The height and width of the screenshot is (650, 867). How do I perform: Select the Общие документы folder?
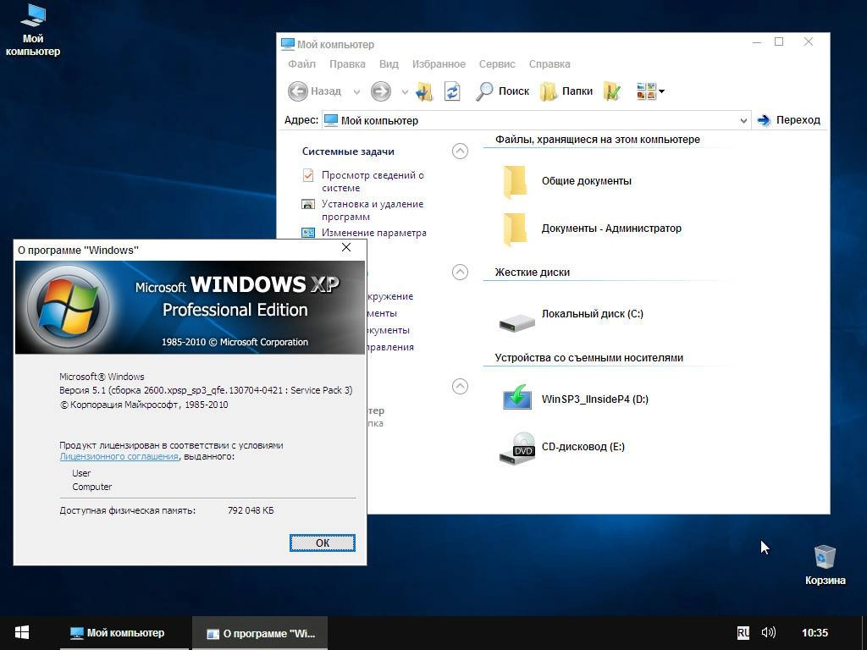click(x=566, y=181)
